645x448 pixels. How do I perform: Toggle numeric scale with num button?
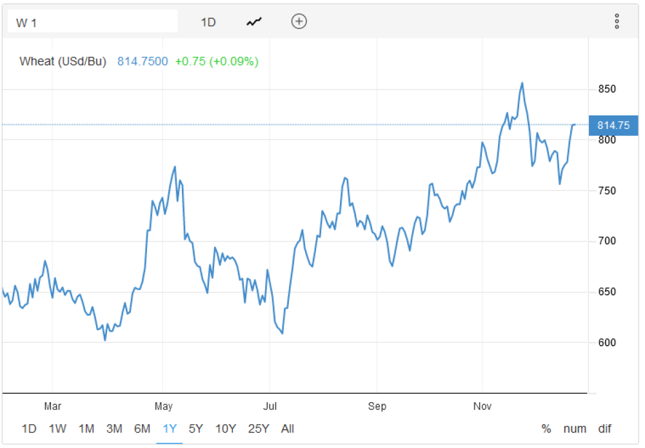tap(575, 429)
